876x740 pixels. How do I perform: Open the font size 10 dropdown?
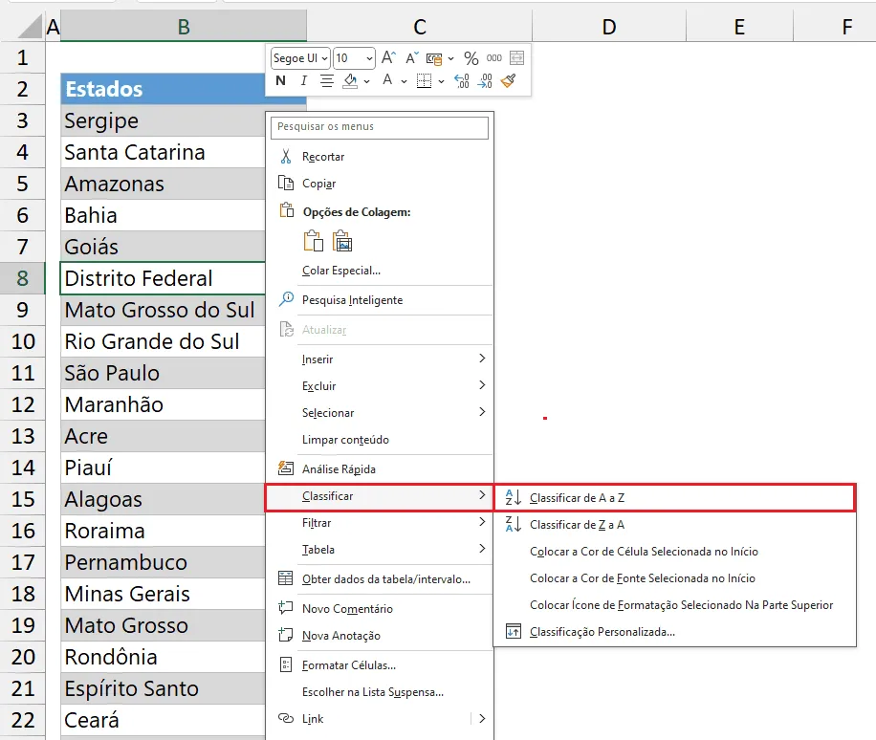[x=354, y=58]
